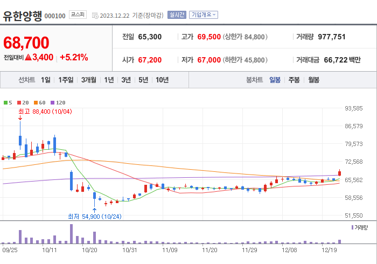Click the clock icon beside the date
Screen dimensions: 377x264
pyautogui.click(x=95, y=16)
